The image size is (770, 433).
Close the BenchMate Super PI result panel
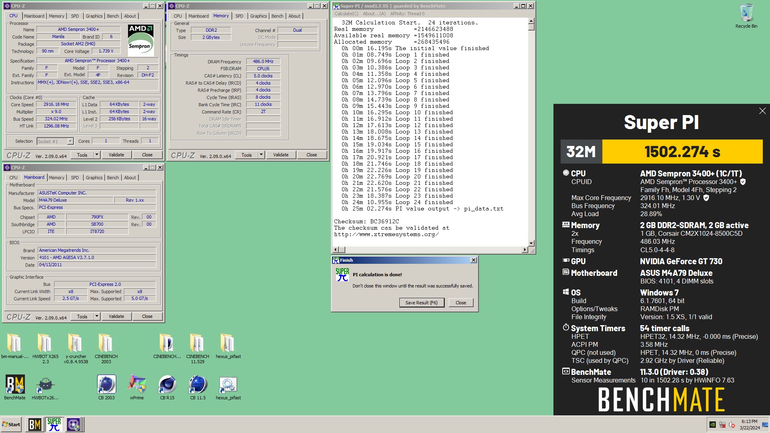762,111
